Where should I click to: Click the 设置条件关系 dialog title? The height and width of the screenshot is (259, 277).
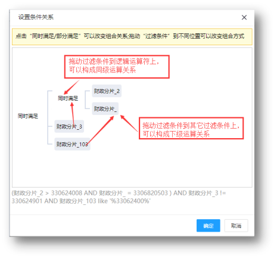(36, 17)
